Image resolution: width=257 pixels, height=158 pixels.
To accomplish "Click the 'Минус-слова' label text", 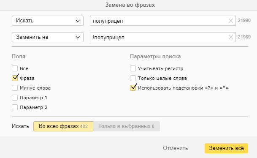I will [x=35, y=88].
